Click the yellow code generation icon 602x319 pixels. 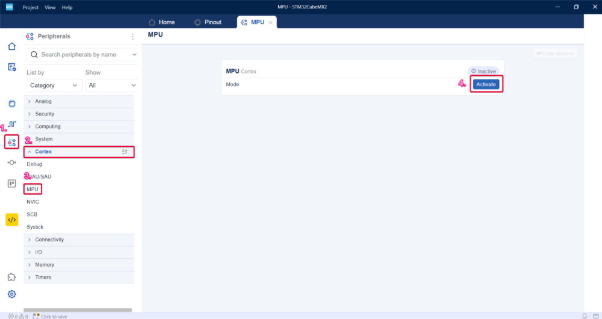click(12, 220)
